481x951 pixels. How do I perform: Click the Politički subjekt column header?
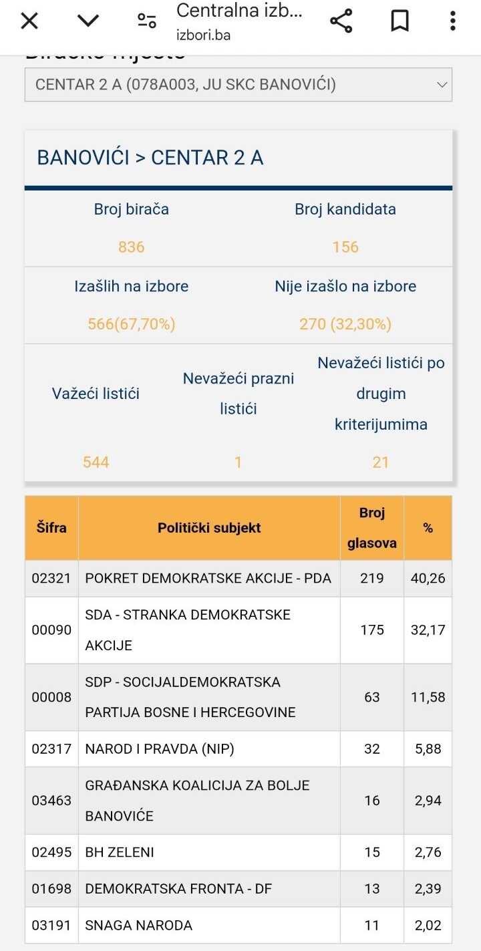209,528
